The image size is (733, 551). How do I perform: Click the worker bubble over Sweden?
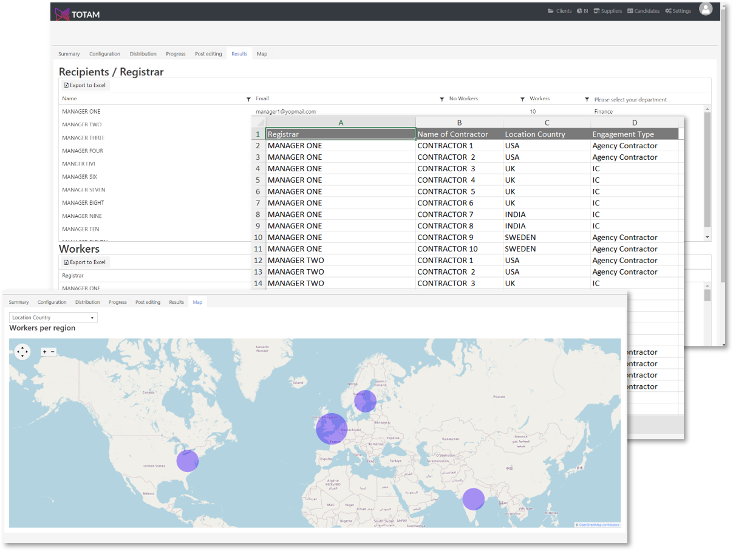click(365, 401)
